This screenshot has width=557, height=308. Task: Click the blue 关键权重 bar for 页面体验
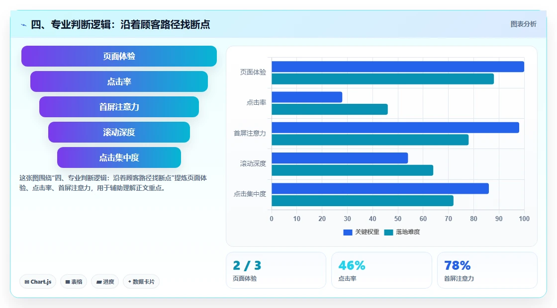pos(398,67)
